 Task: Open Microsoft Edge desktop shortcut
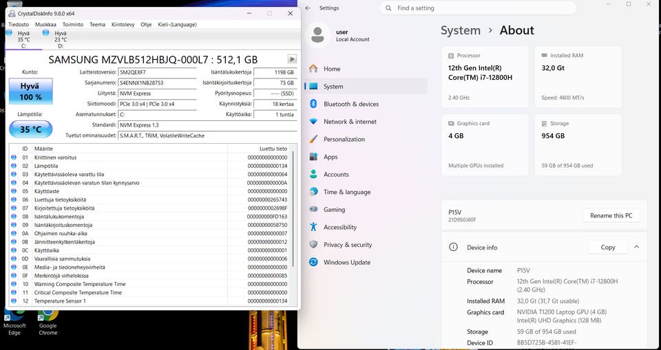(x=14, y=322)
